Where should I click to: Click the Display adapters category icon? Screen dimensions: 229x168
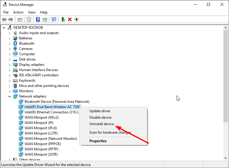coord(15,65)
